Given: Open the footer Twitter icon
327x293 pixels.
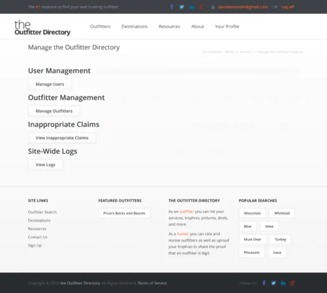Looking at the screenshot, I should coord(273,283).
